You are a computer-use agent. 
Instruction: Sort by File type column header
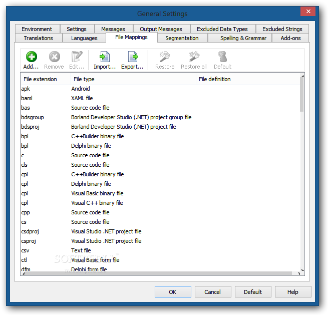coord(133,79)
